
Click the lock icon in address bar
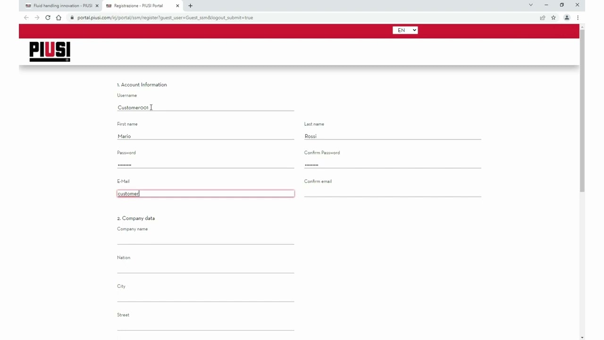click(x=72, y=17)
